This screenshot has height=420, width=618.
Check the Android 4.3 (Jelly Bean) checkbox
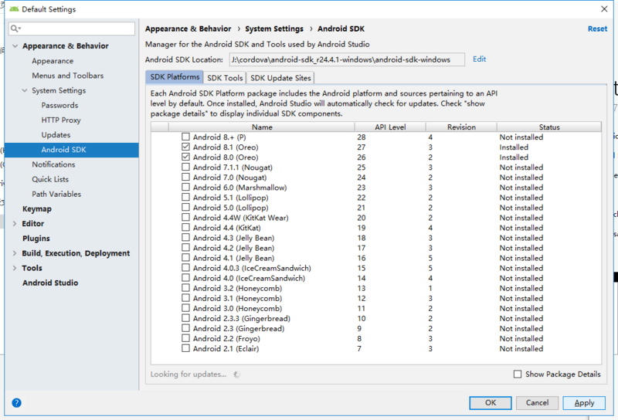click(185, 238)
